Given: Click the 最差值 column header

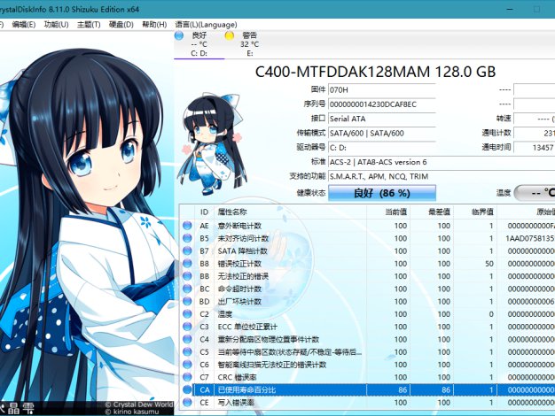Looking at the screenshot, I should coord(432,212).
